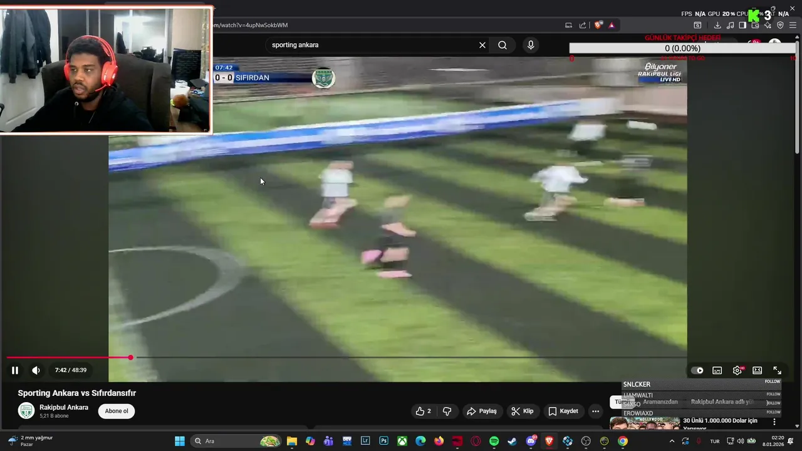Launch Photoshop from the taskbar
802x451 pixels.
(383, 441)
